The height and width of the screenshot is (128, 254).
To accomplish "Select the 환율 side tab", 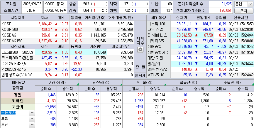I will [140, 67].
